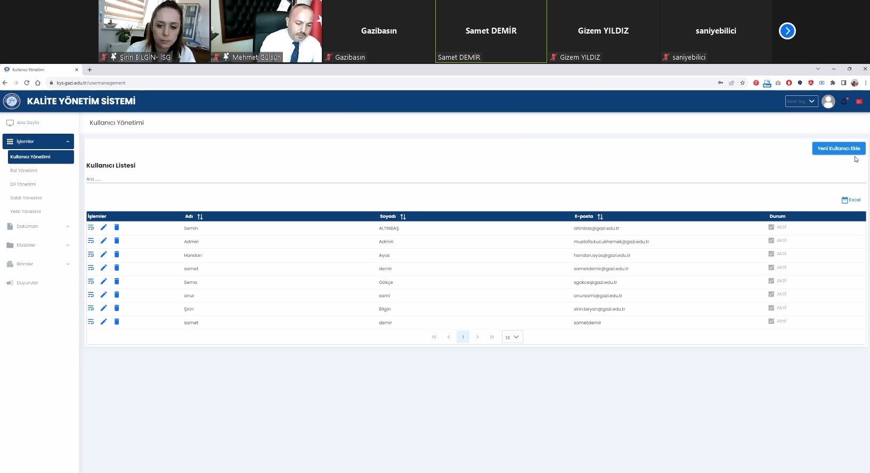Click the Ara search field
Screen dimensions: 870x473
click(476, 179)
